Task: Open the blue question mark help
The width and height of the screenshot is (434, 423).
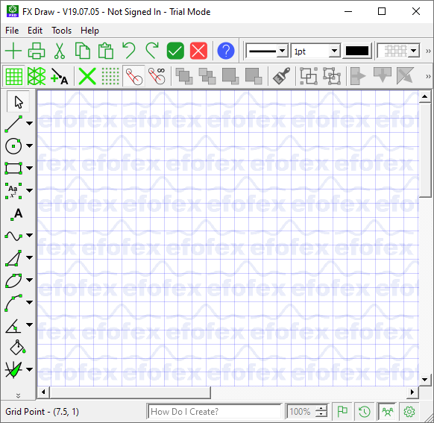Action: [x=226, y=51]
